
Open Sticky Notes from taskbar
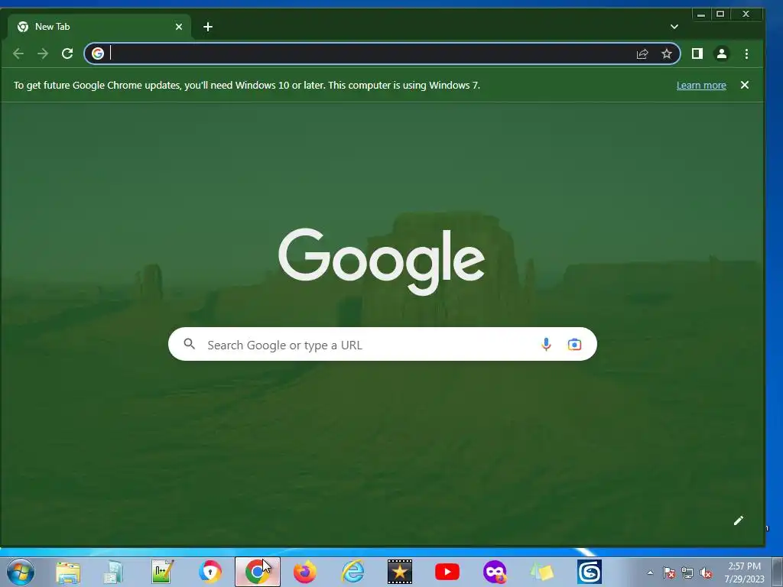point(542,572)
